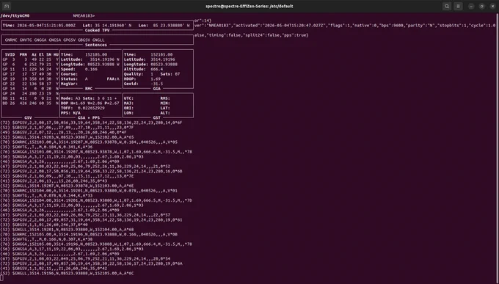The height and width of the screenshot is (284, 499).
Task: Click the GSA + PPS panel label
Action: (89, 118)
